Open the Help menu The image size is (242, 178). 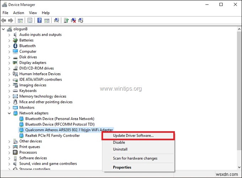coord(46,13)
